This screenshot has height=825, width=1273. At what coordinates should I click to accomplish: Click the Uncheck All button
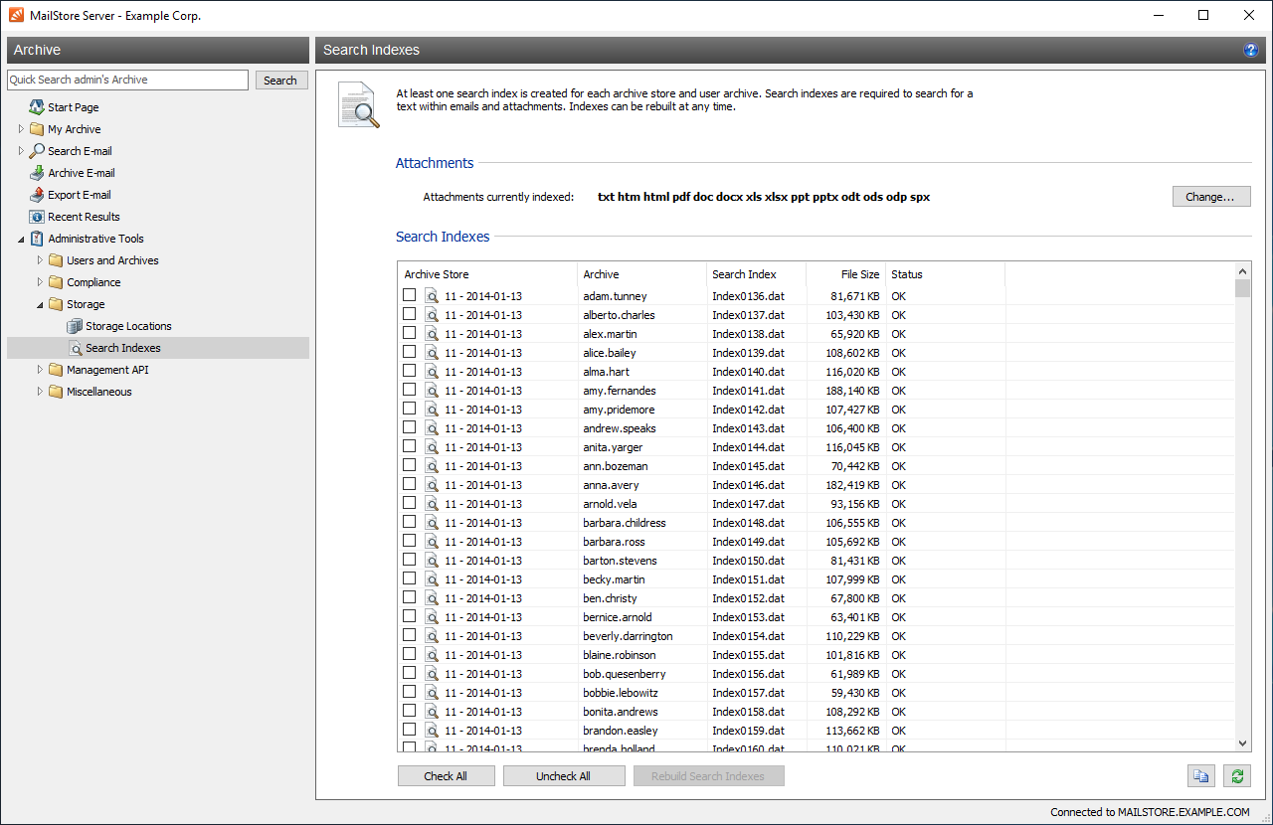[563, 776]
